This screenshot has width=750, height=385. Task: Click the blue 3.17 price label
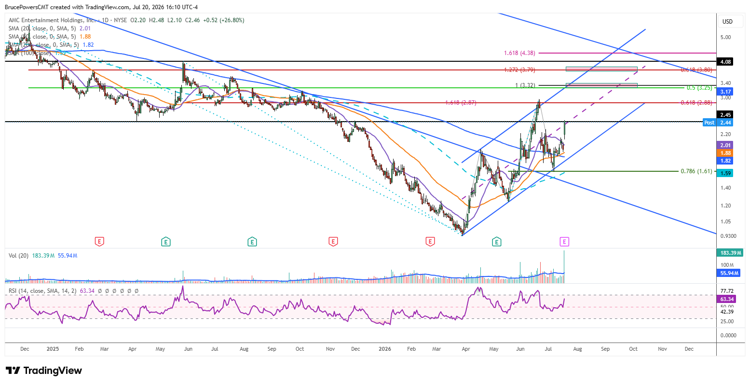(x=726, y=92)
